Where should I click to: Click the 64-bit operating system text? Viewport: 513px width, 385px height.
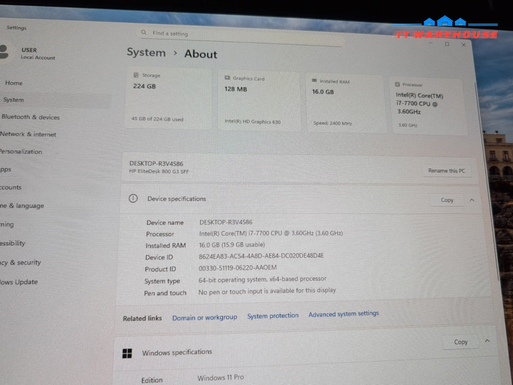tap(262, 279)
